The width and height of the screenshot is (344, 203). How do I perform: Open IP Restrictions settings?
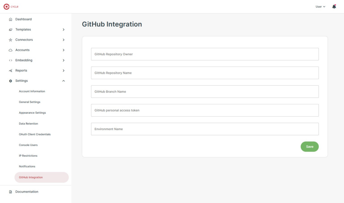28,156
